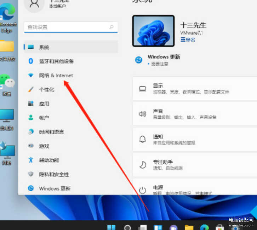Image resolution: width=257 pixels, height=230 pixels.
Task: Open File Explorer from the taskbar
Action: click(189, 228)
